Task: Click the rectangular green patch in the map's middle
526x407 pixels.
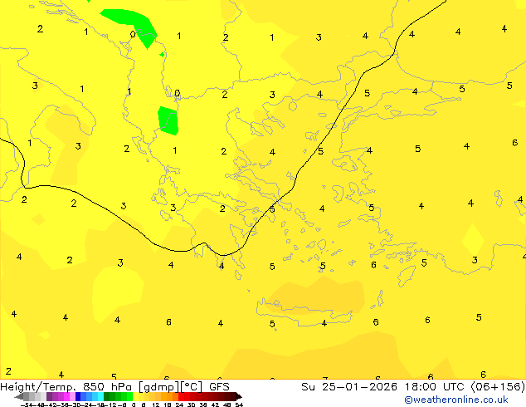Action: tap(168, 121)
